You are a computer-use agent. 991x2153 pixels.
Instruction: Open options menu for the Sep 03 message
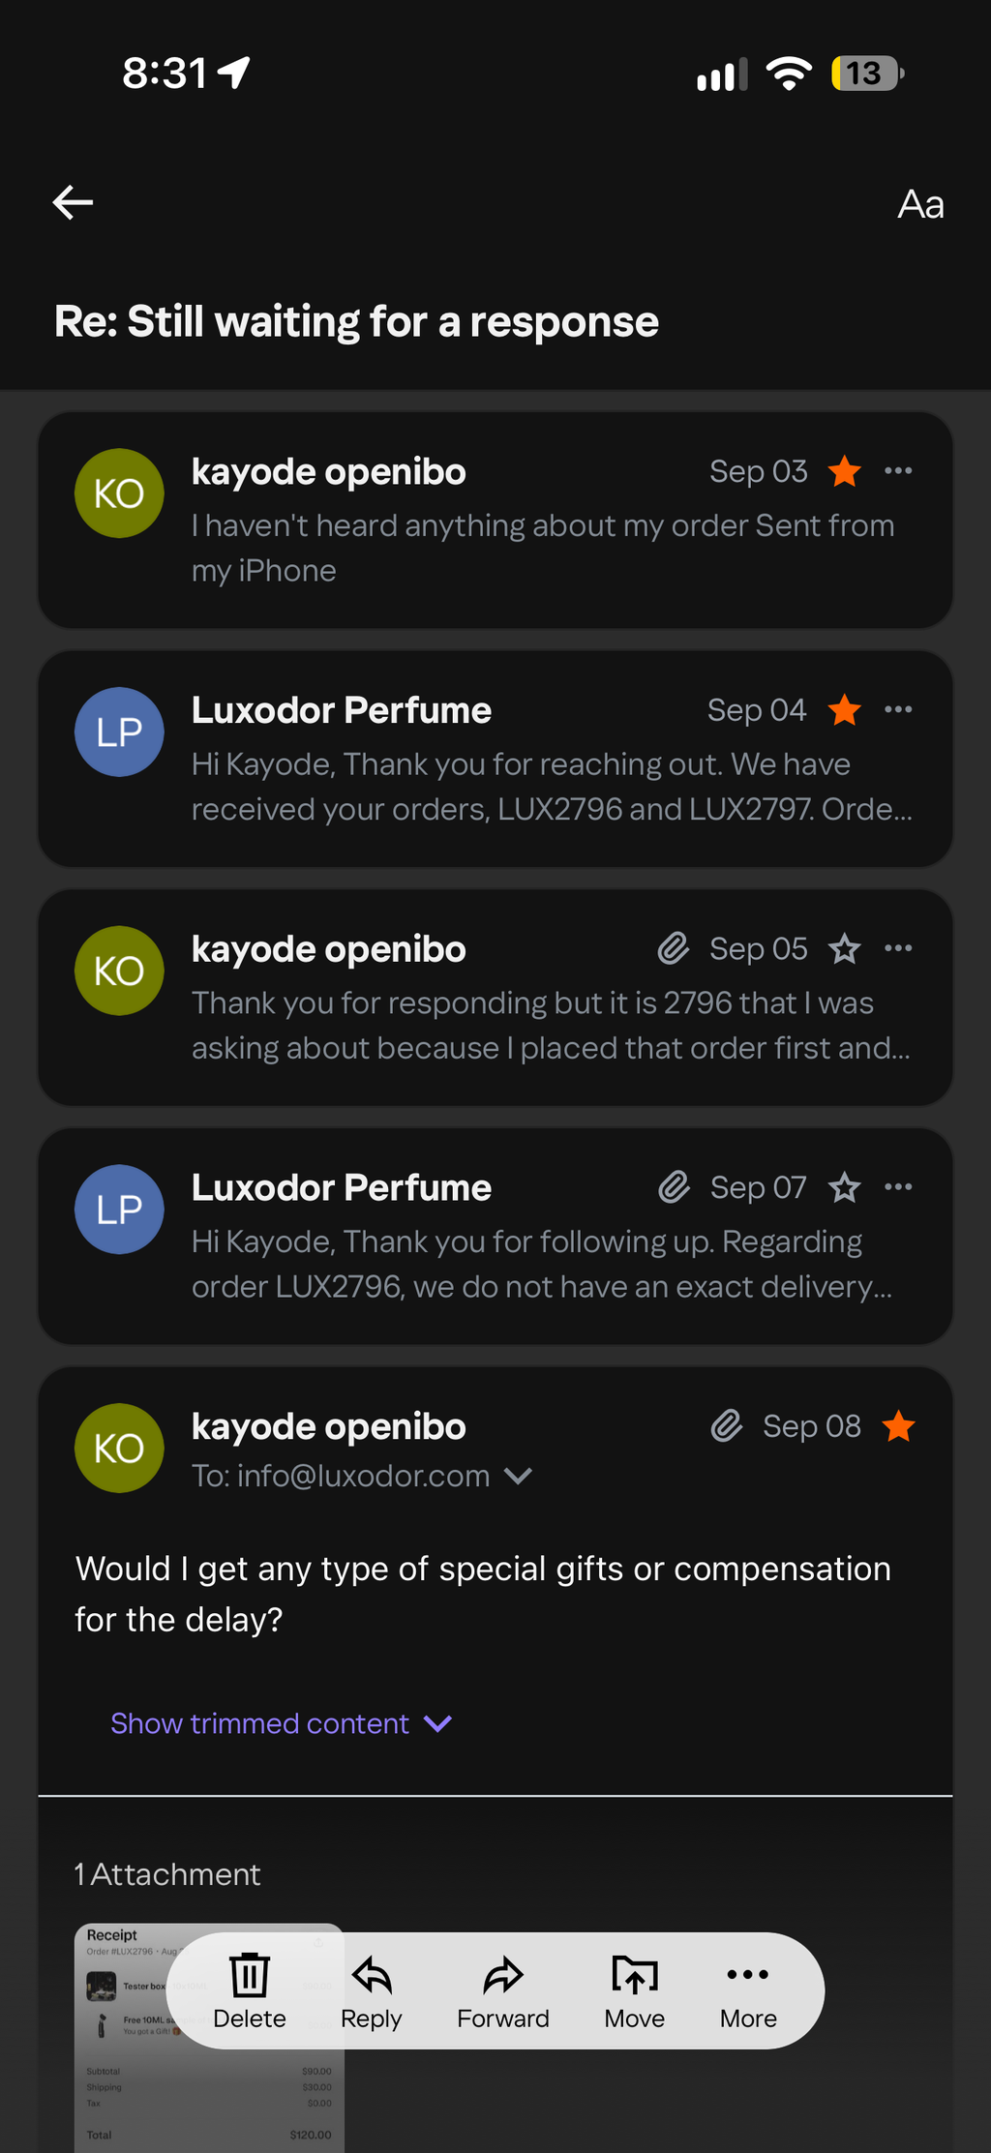click(898, 471)
